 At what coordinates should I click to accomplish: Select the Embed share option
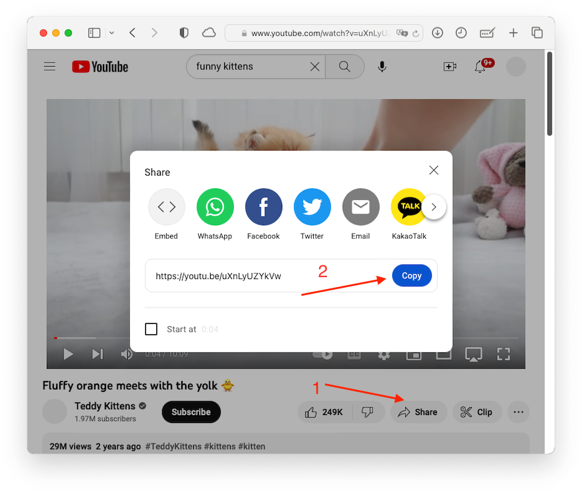coord(167,207)
